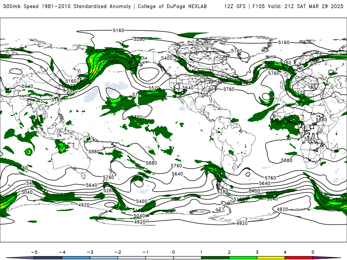Click the '5520' contour label over Europe
The image size is (347, 260).
(300, 92)
